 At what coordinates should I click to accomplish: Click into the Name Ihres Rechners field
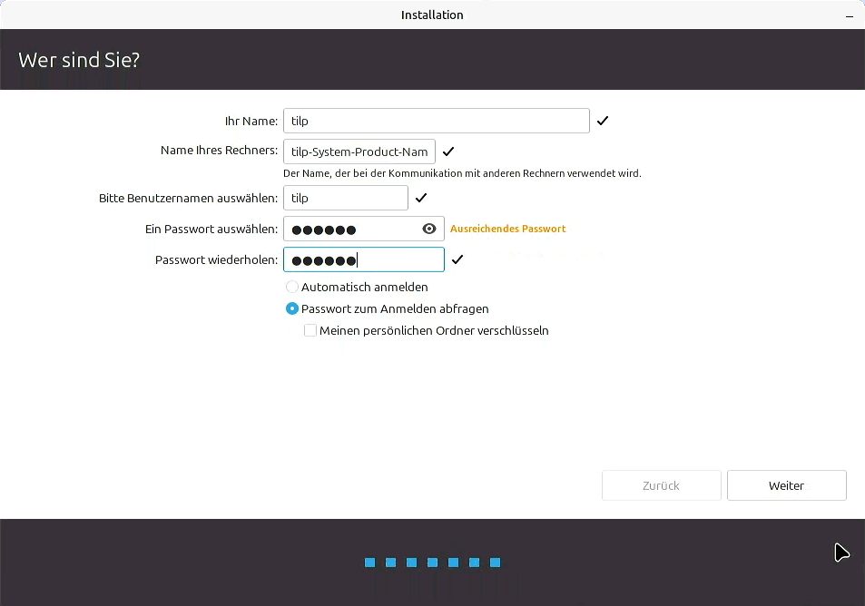(x=359, y=151)
